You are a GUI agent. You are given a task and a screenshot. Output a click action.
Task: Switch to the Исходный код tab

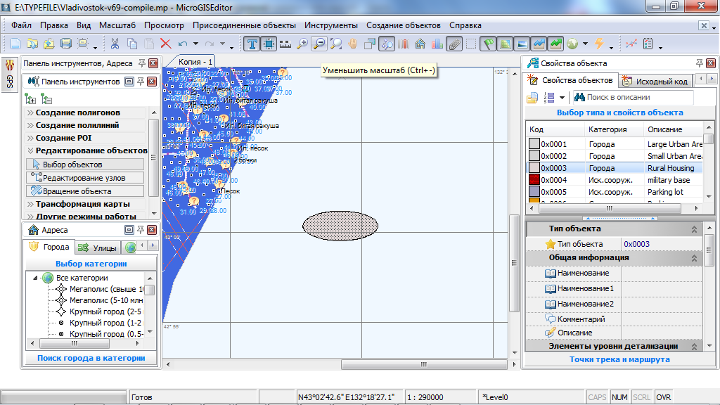(x=655, y=81)
